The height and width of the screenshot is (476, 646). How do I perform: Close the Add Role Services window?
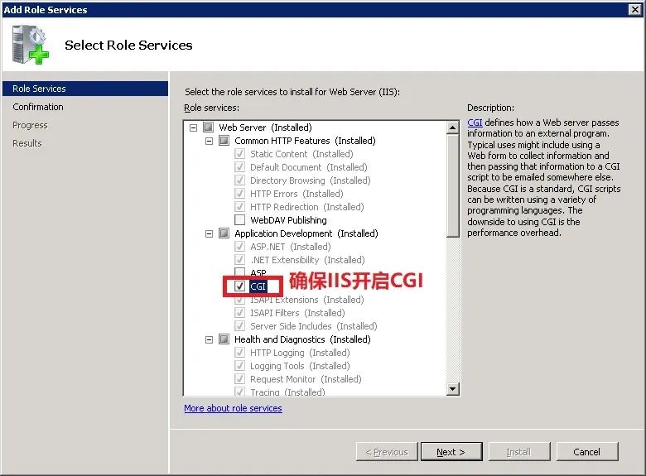click(x=635, y=9)
